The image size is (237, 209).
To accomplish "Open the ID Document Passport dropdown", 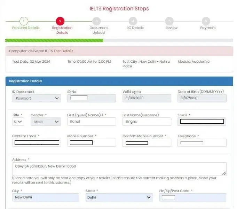I will 37,98.
